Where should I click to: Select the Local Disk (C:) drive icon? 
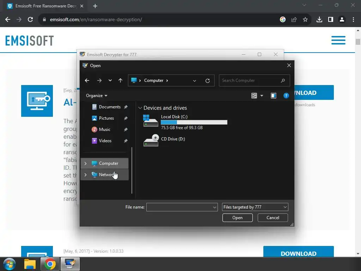151,121
